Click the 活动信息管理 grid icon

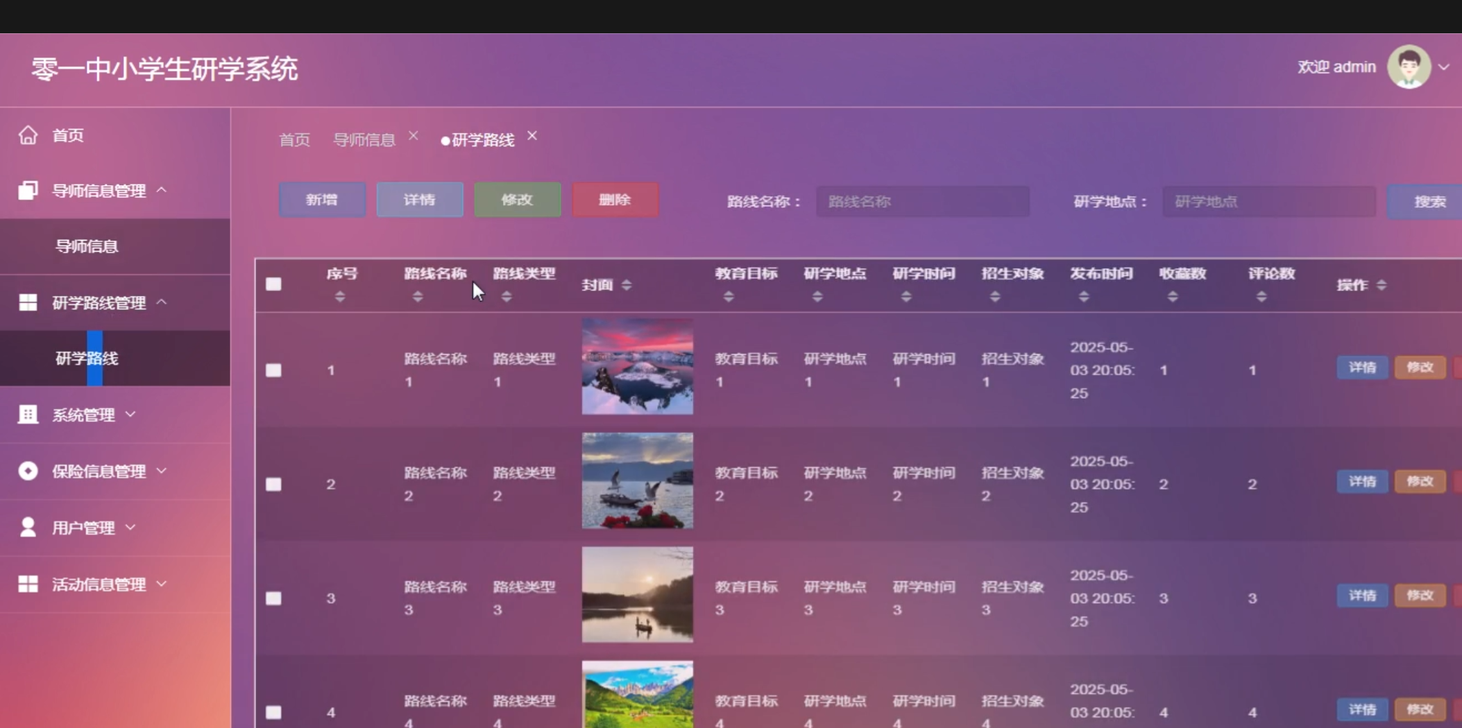[28, 584]
